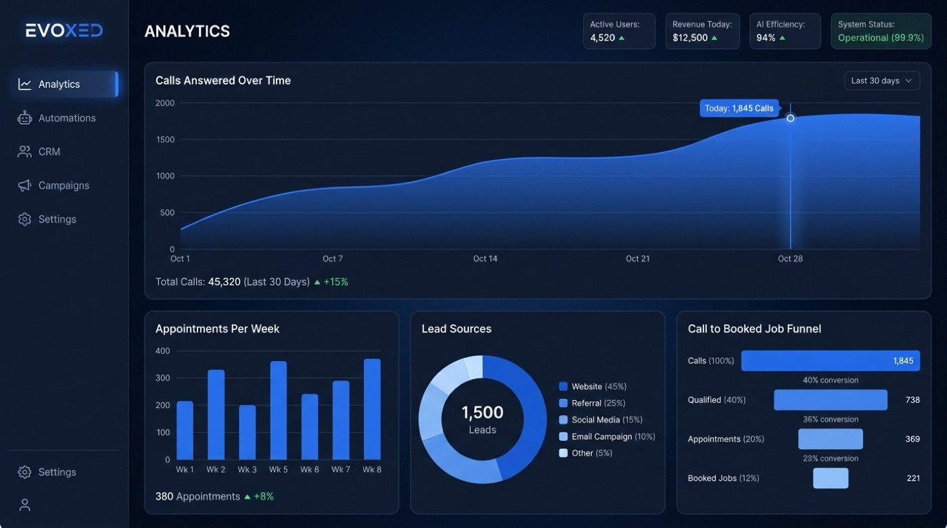Viewport: 947px width, 528px height.
Task: Click the Social Media legend color swatch
Action: [x=563, y=420]
